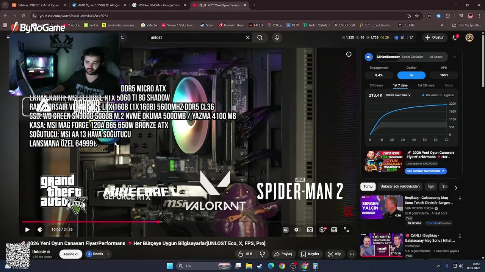The image size is (485, 272).
Task: Enter fullscreen mode on the video
Action: point(346,230)
